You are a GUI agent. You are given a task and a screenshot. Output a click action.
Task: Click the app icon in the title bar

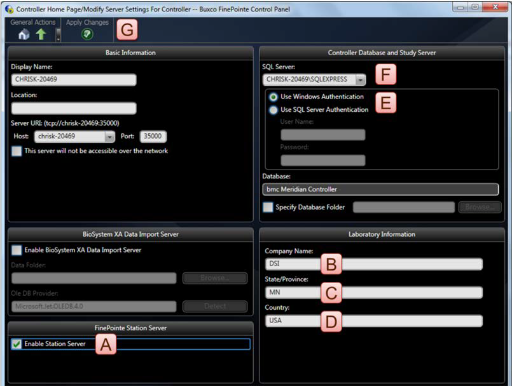coord(9,9)
